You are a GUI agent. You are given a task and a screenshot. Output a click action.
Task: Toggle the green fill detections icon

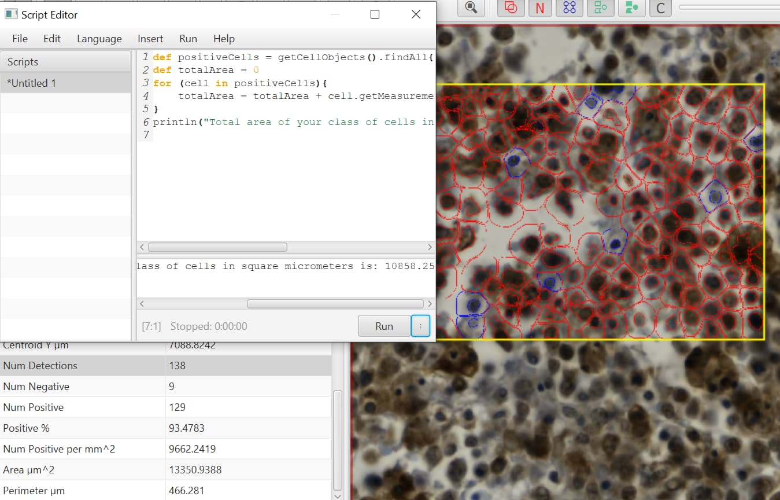point(631,8)
